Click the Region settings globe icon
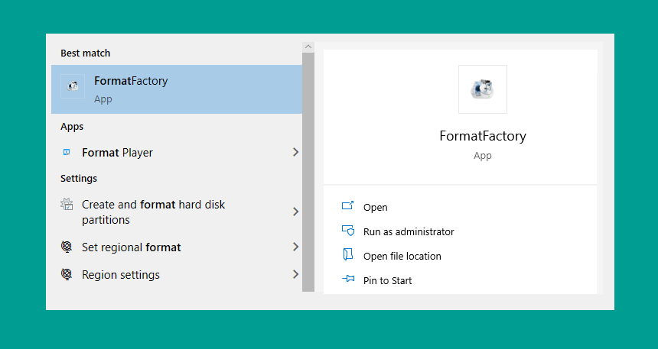 [x=67, y=274]
